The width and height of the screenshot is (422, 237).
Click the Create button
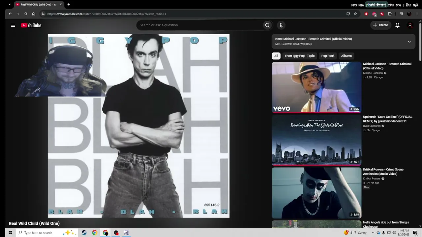(381, 25)
